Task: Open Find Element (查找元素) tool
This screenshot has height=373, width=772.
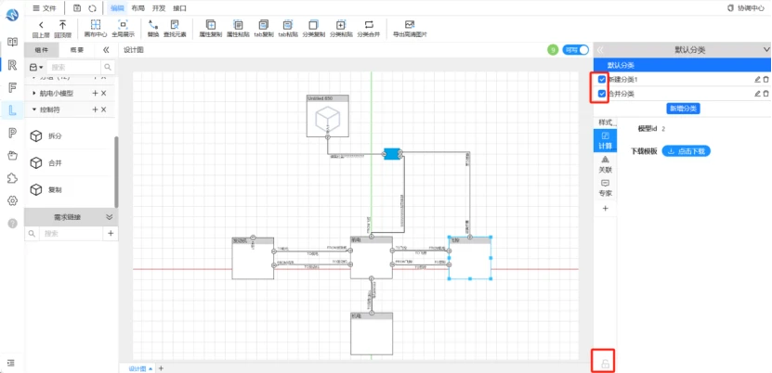Action: [x=175, y=29]
